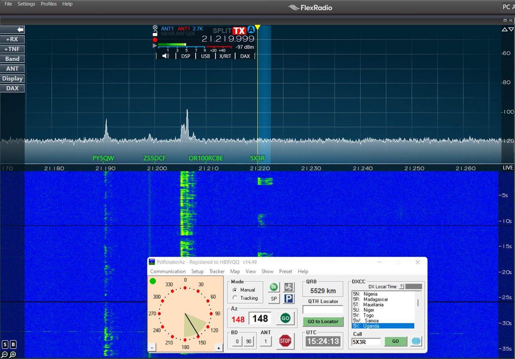The image size is (515, 359).
Task: Click the blue P park icon
Action: coord(288,299)
